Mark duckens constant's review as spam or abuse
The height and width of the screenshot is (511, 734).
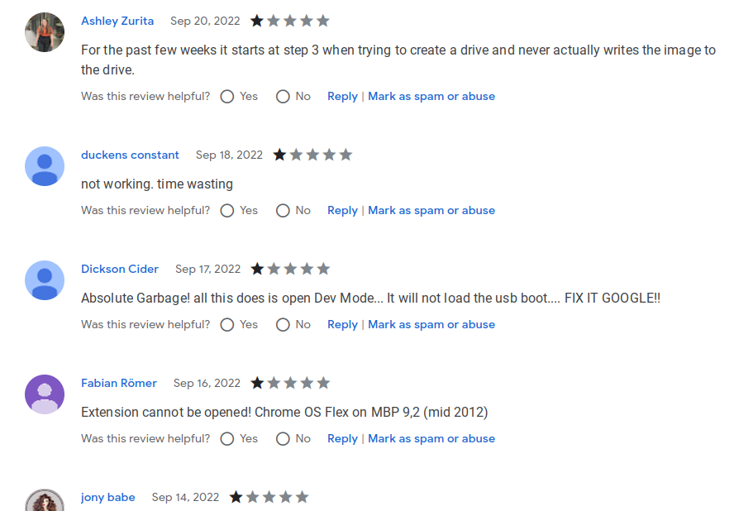coord(431,210)
